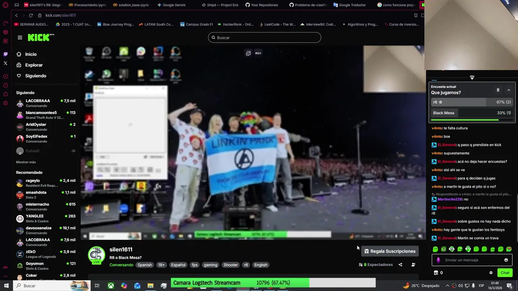Image resolution: width=518 pixels, height=291 pixels.
Task: Switch to the Google Gemini tab
Action: (x=171, y=5)
